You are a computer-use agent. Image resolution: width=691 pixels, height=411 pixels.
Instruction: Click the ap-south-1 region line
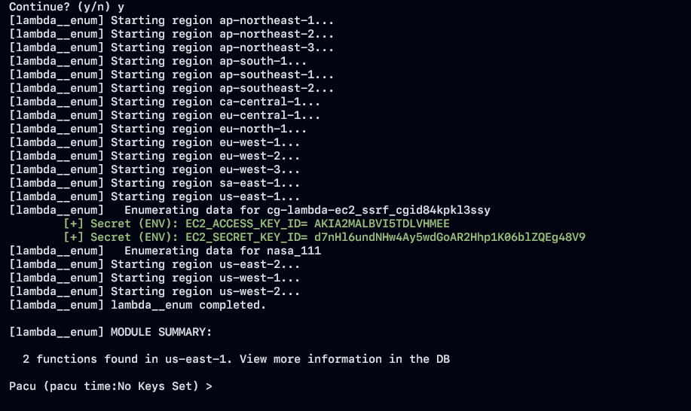pyautogui.click(x=157, y=61)
